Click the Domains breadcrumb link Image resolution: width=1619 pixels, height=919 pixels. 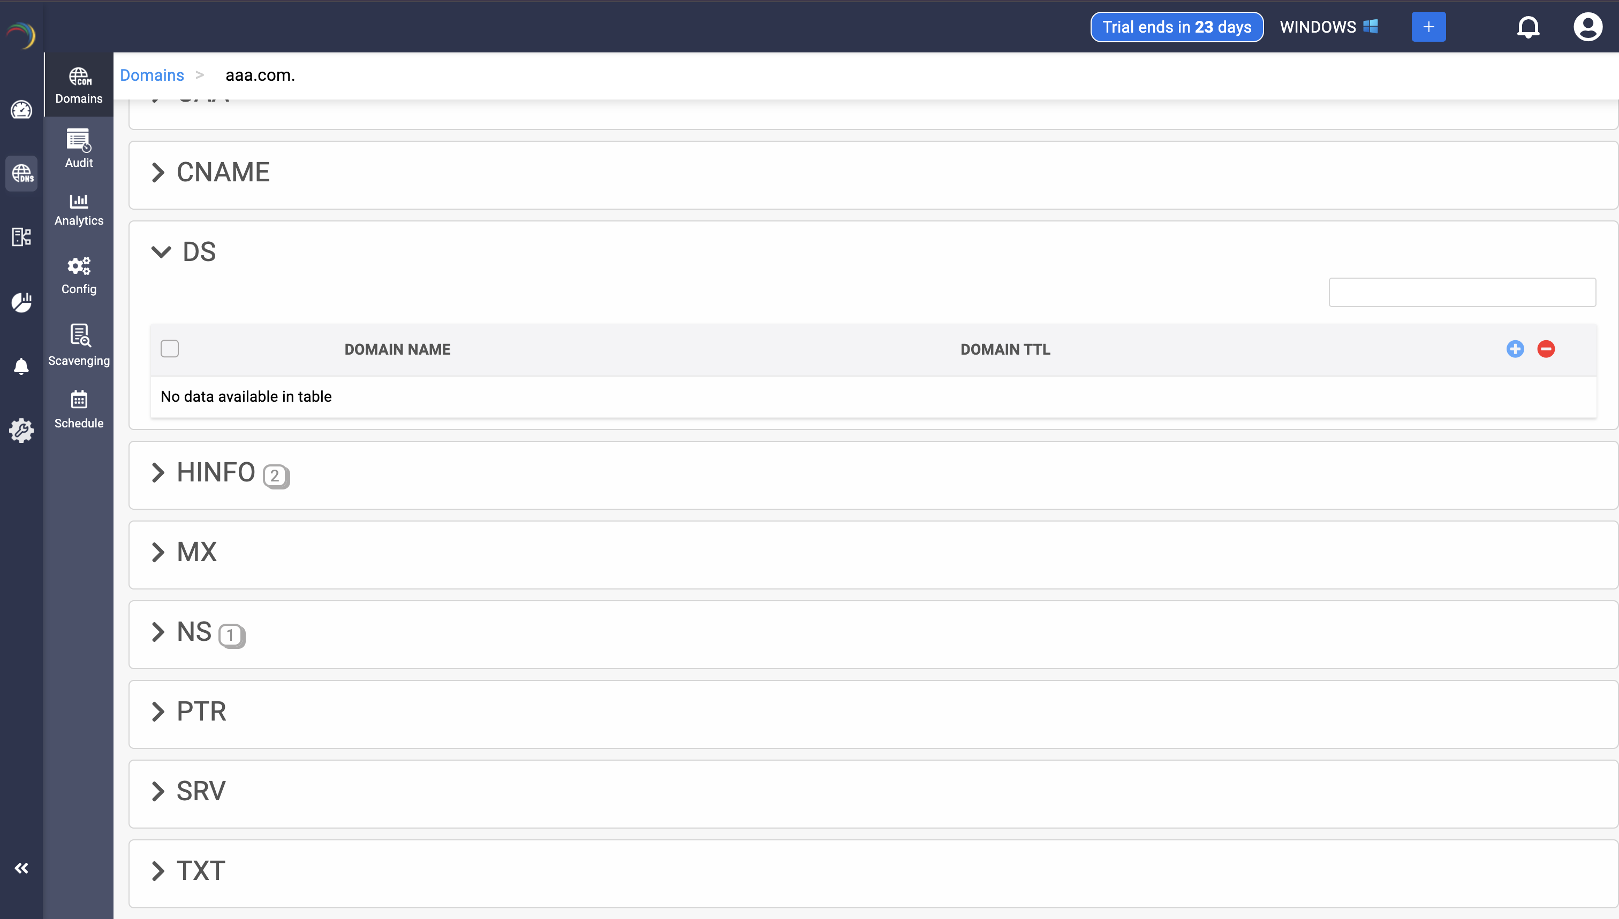click(152, 75)
